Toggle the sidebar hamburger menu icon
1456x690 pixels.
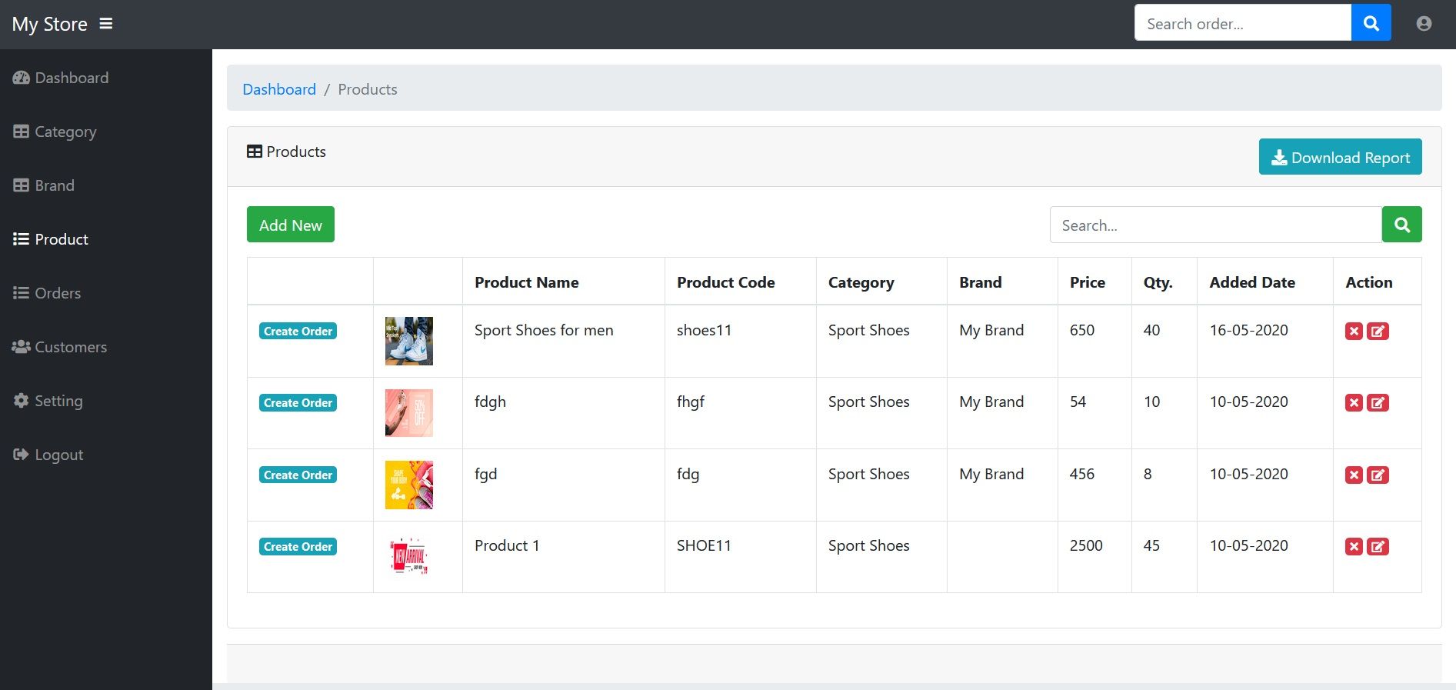[106, 24]
